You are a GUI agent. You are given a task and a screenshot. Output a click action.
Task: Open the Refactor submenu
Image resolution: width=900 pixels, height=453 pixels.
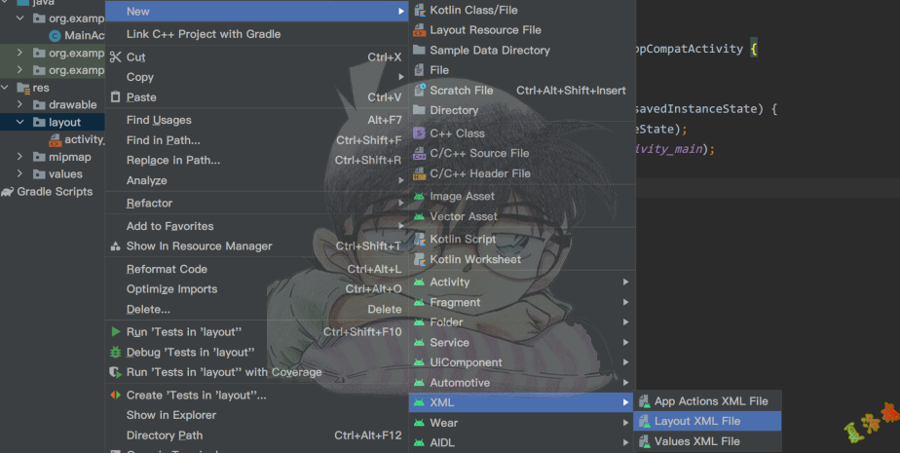point(149,204)
